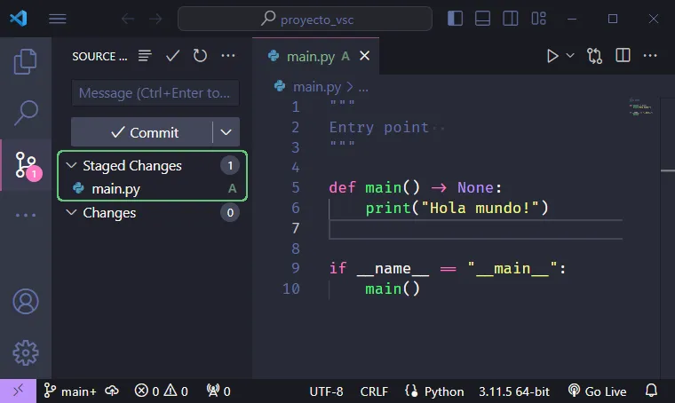Click the commit message input field
675x403 pixels.
[155, 93]
